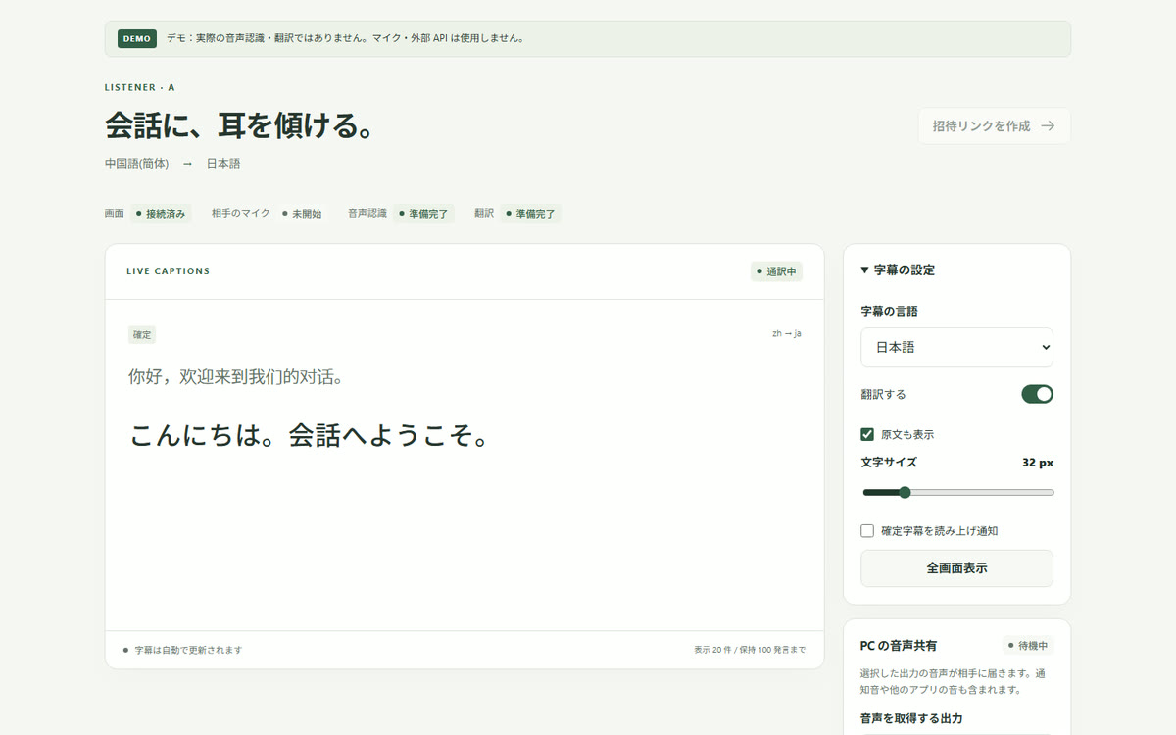Click the 準備完了 status next to 翻訳
This screenshot has height=735, width=1176.
click(530, 214)
